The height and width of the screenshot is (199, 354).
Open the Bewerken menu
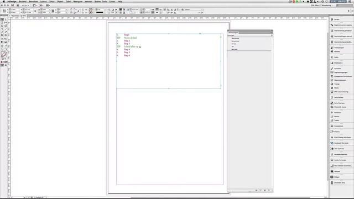[33, 2]
